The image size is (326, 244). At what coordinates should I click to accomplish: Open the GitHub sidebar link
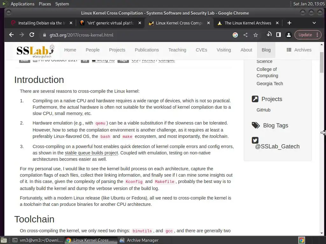(263, 110)
